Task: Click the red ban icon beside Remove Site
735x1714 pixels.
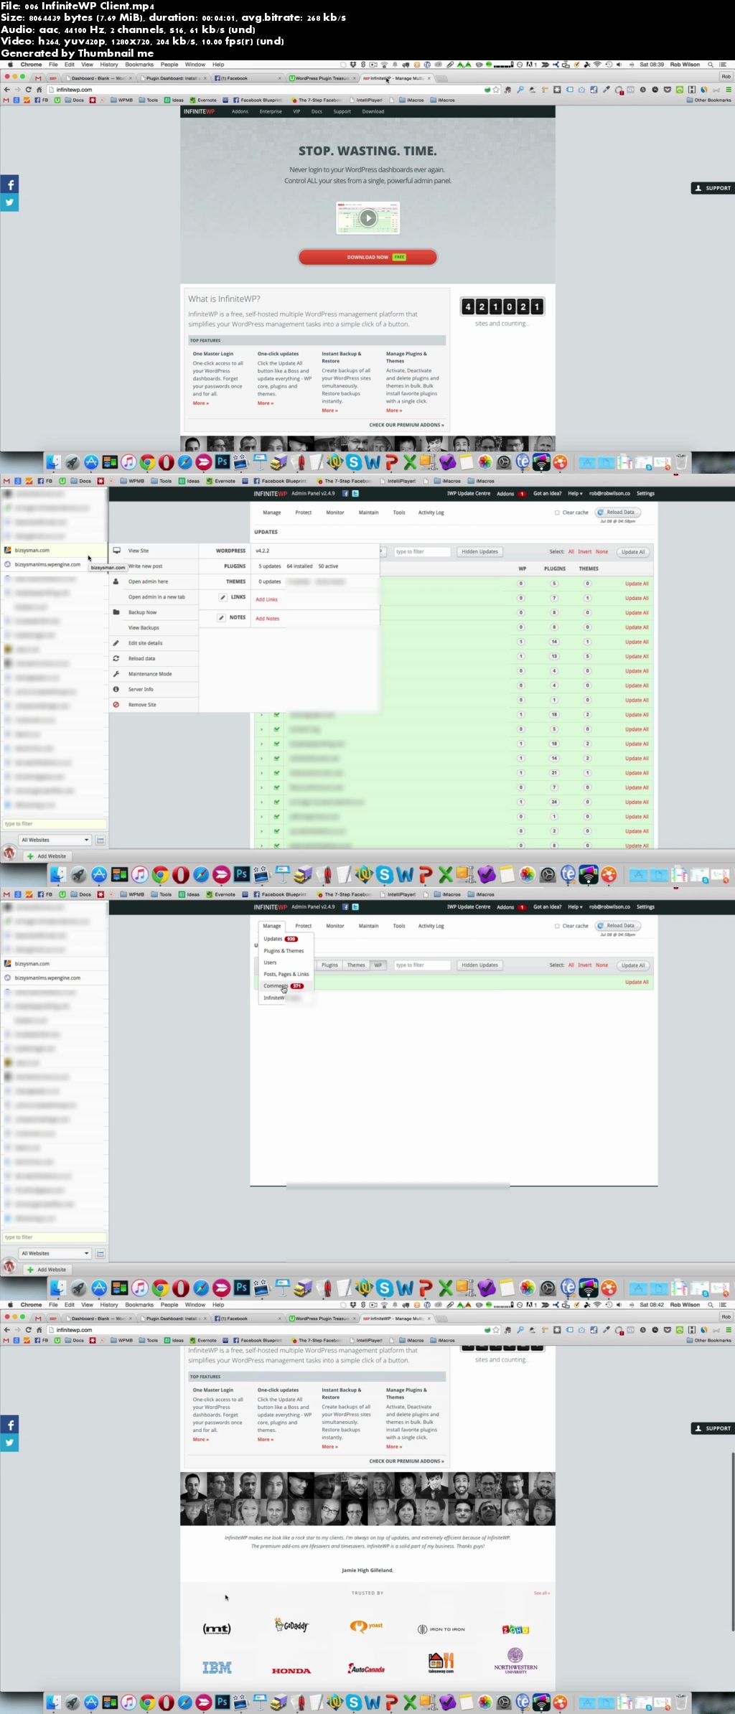Action: 116,705
